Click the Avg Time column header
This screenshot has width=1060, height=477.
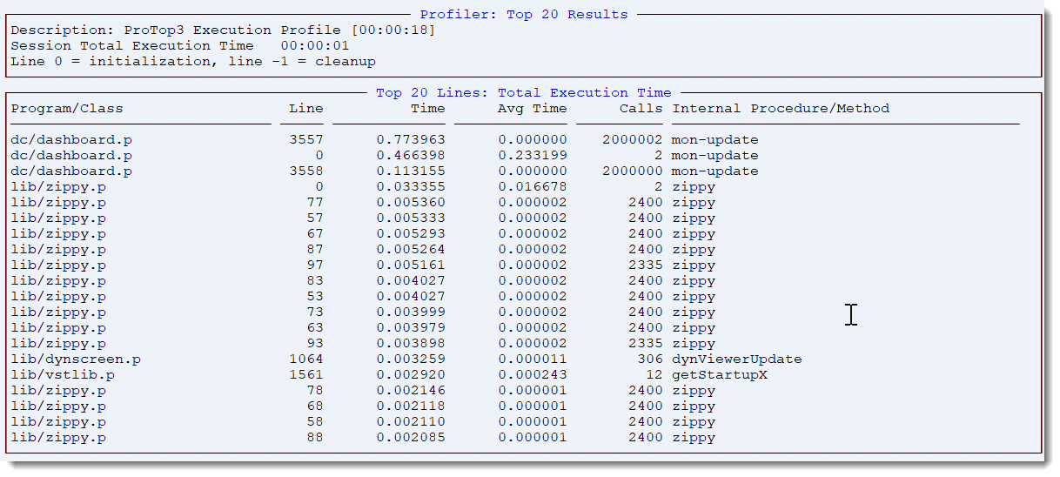(532, 109)
